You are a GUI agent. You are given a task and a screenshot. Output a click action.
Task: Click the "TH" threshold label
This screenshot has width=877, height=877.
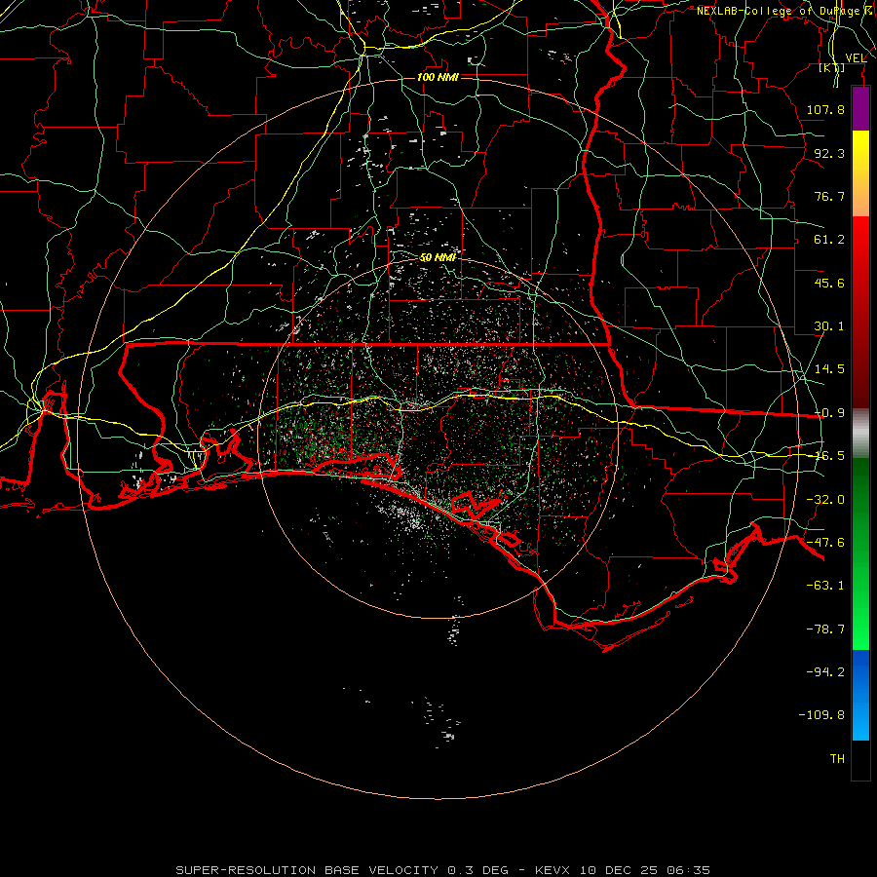837,759
